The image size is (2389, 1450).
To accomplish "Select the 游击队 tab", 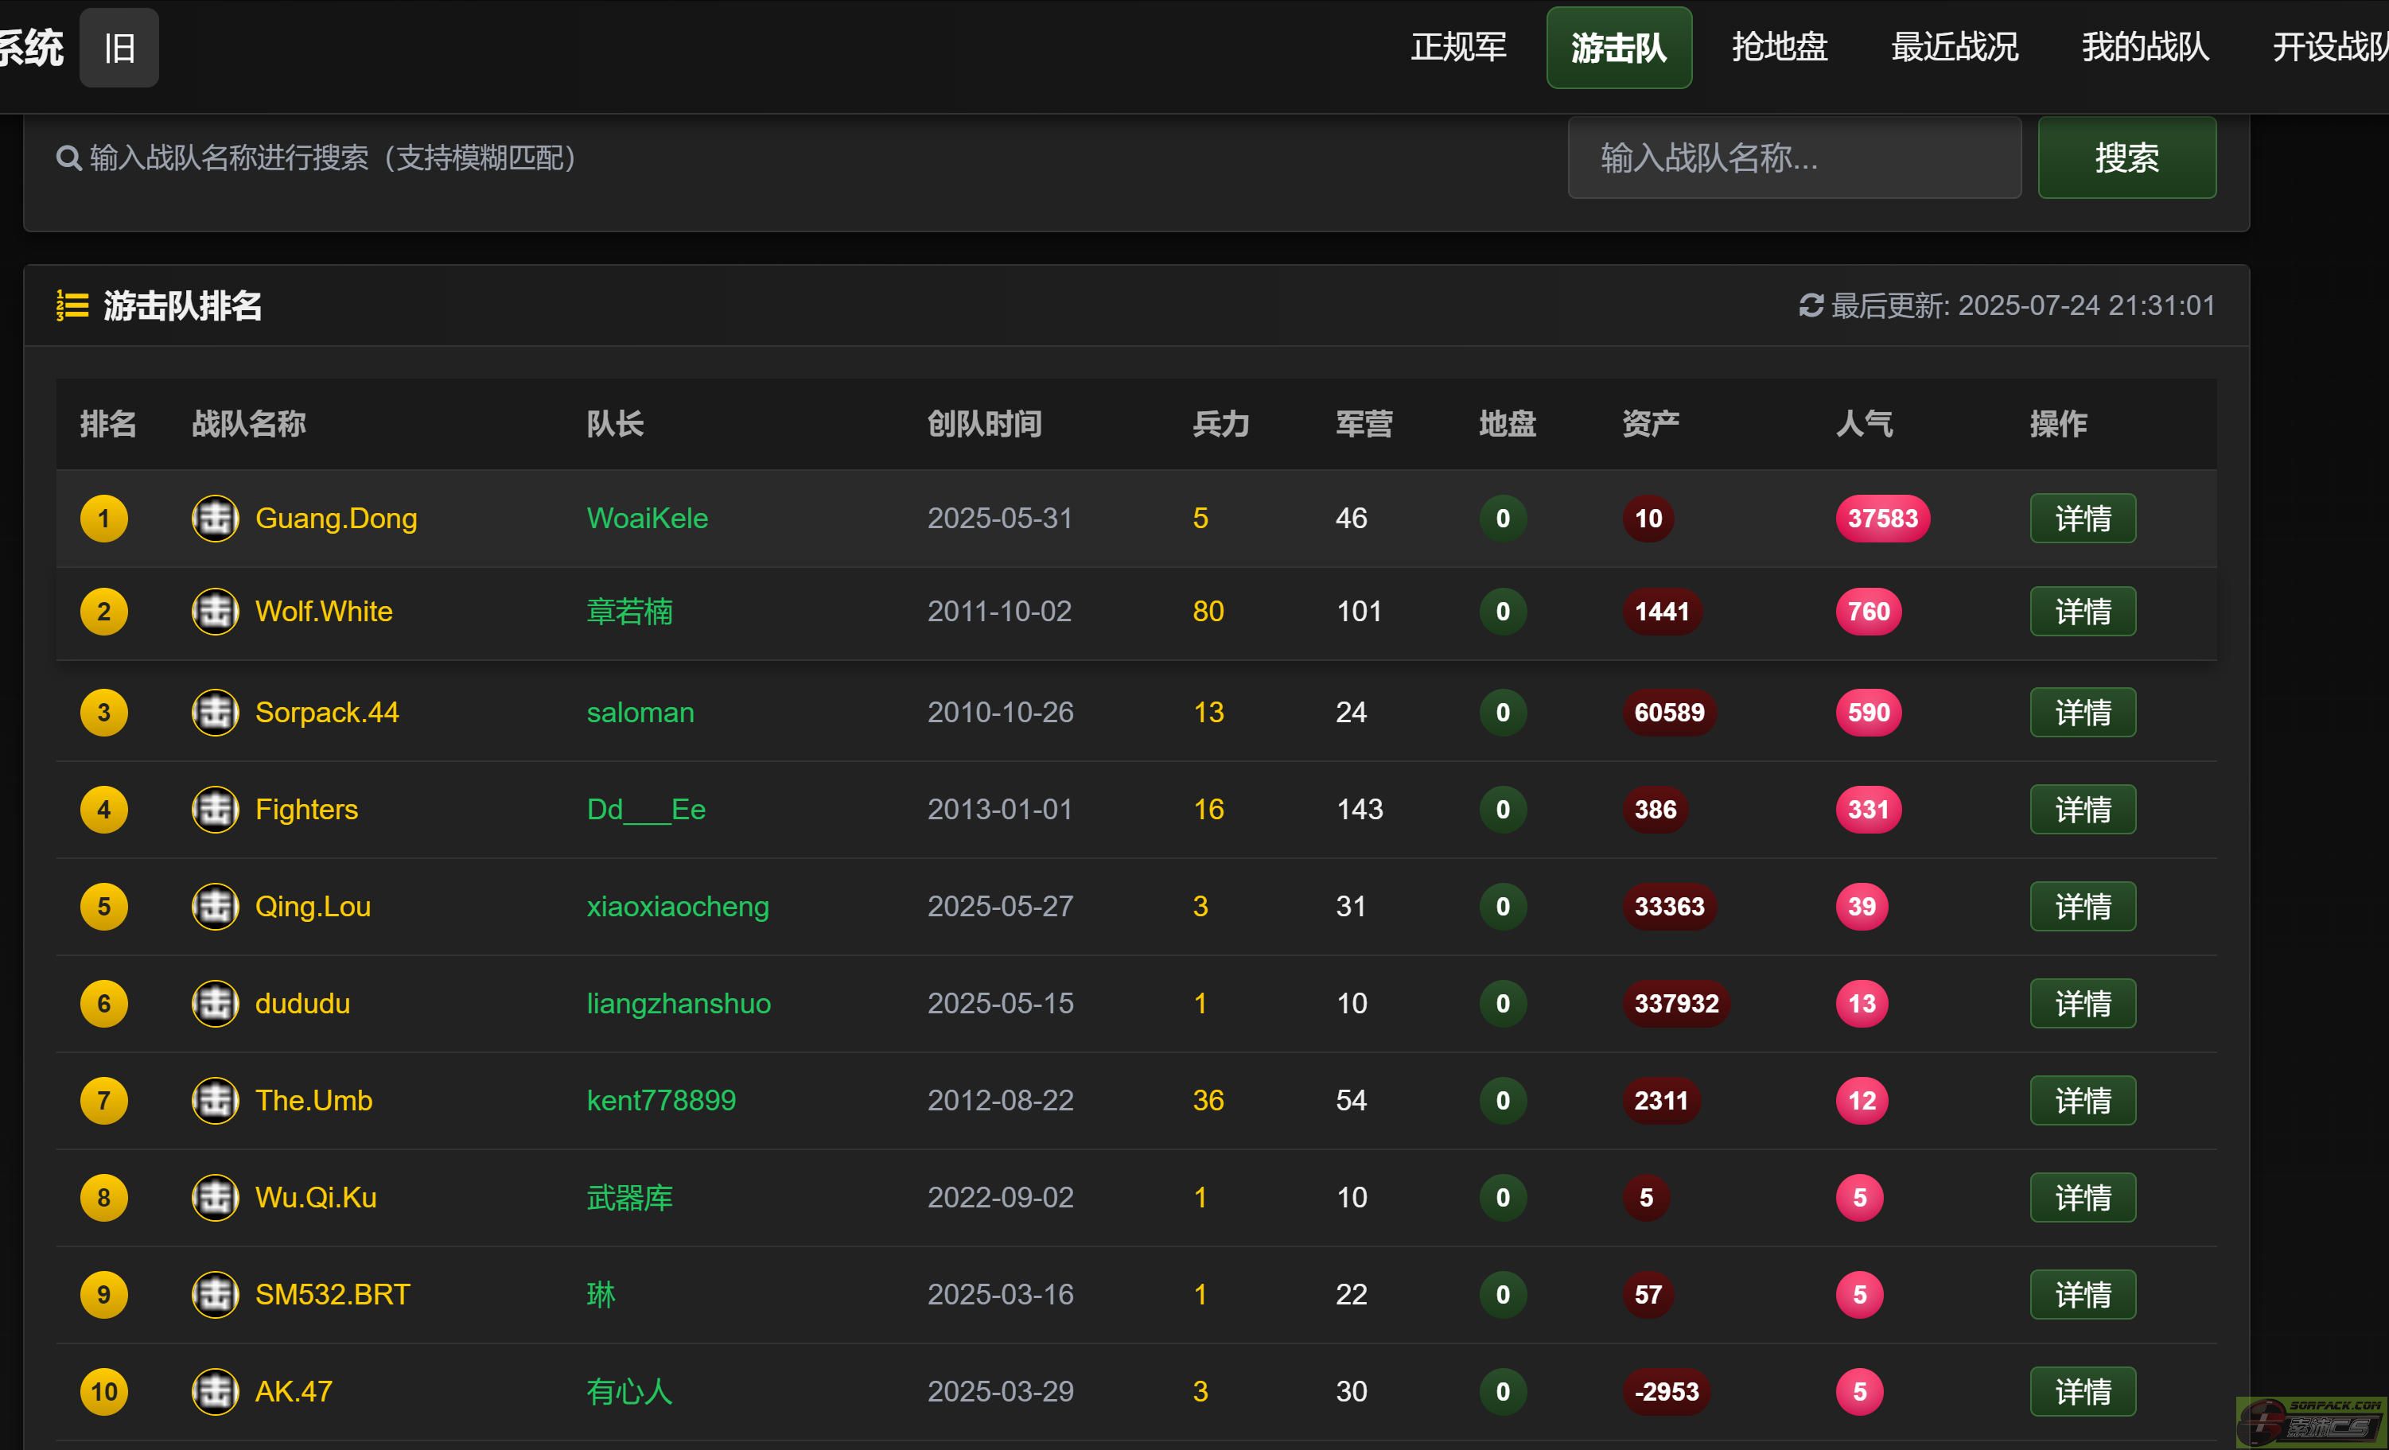I will [1618, 48].
